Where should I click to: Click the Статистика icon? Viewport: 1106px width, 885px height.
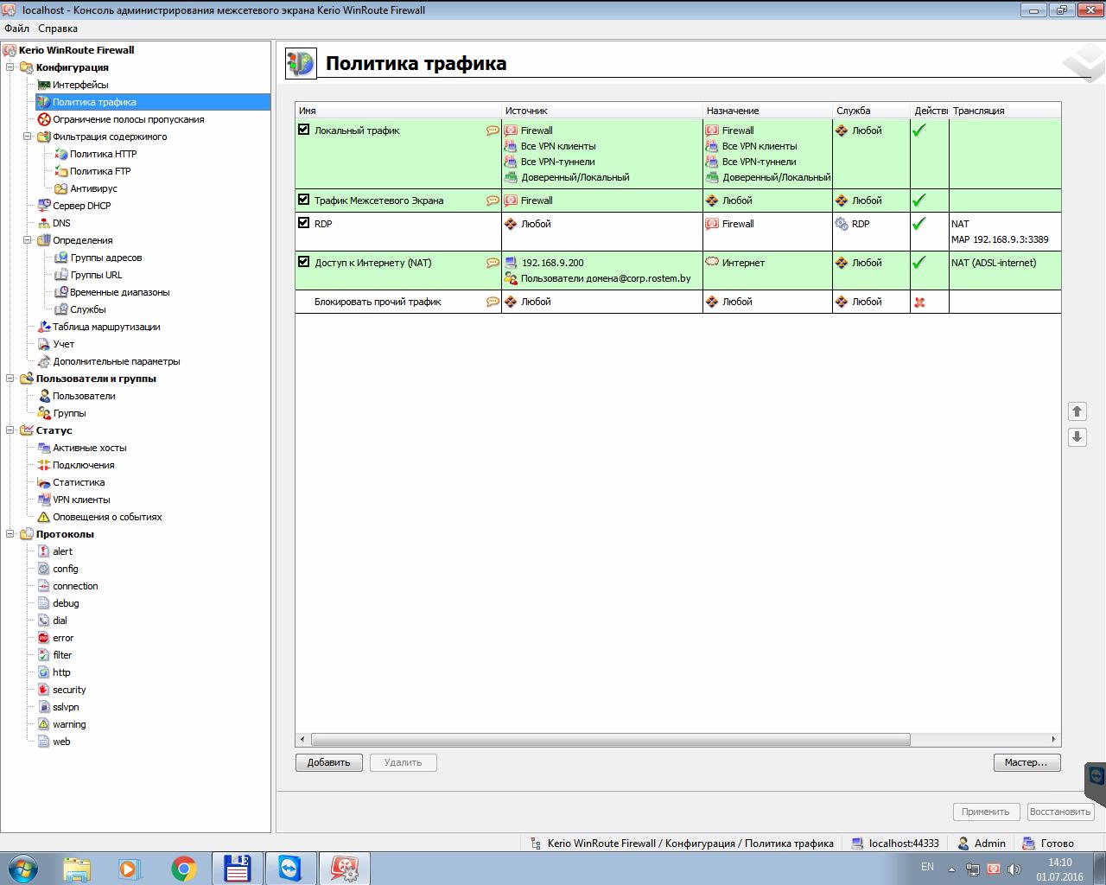(44, 482)
